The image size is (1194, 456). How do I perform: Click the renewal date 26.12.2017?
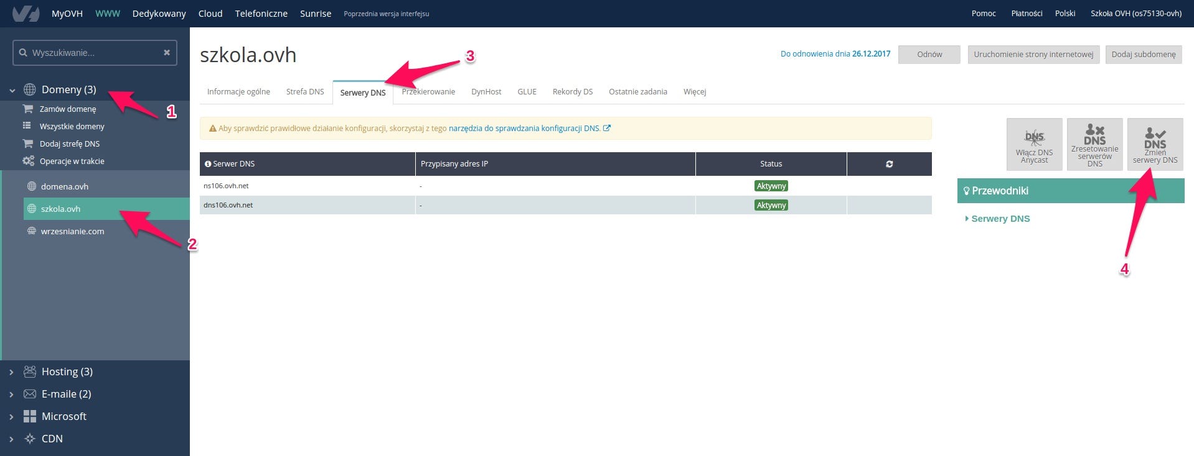(871, 54)
